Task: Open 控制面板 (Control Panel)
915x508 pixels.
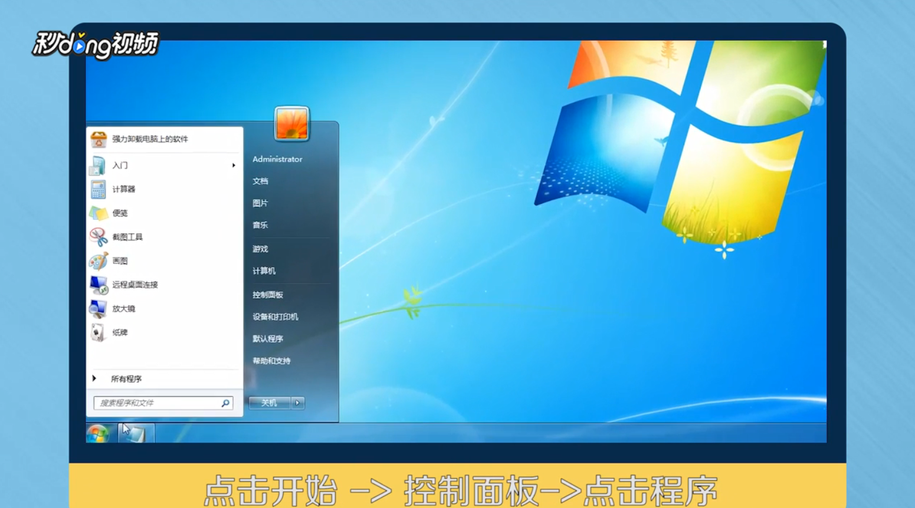Action: pos(268,295)
